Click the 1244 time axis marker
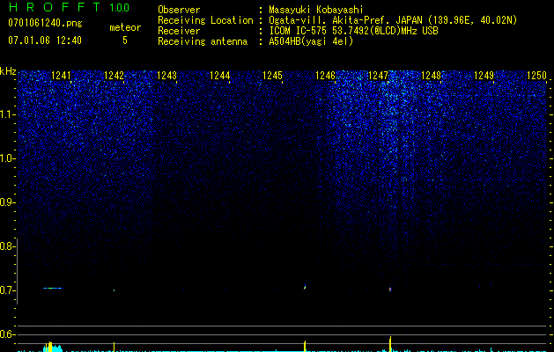Screen dimensions: 554x352 tap(219, 76)
